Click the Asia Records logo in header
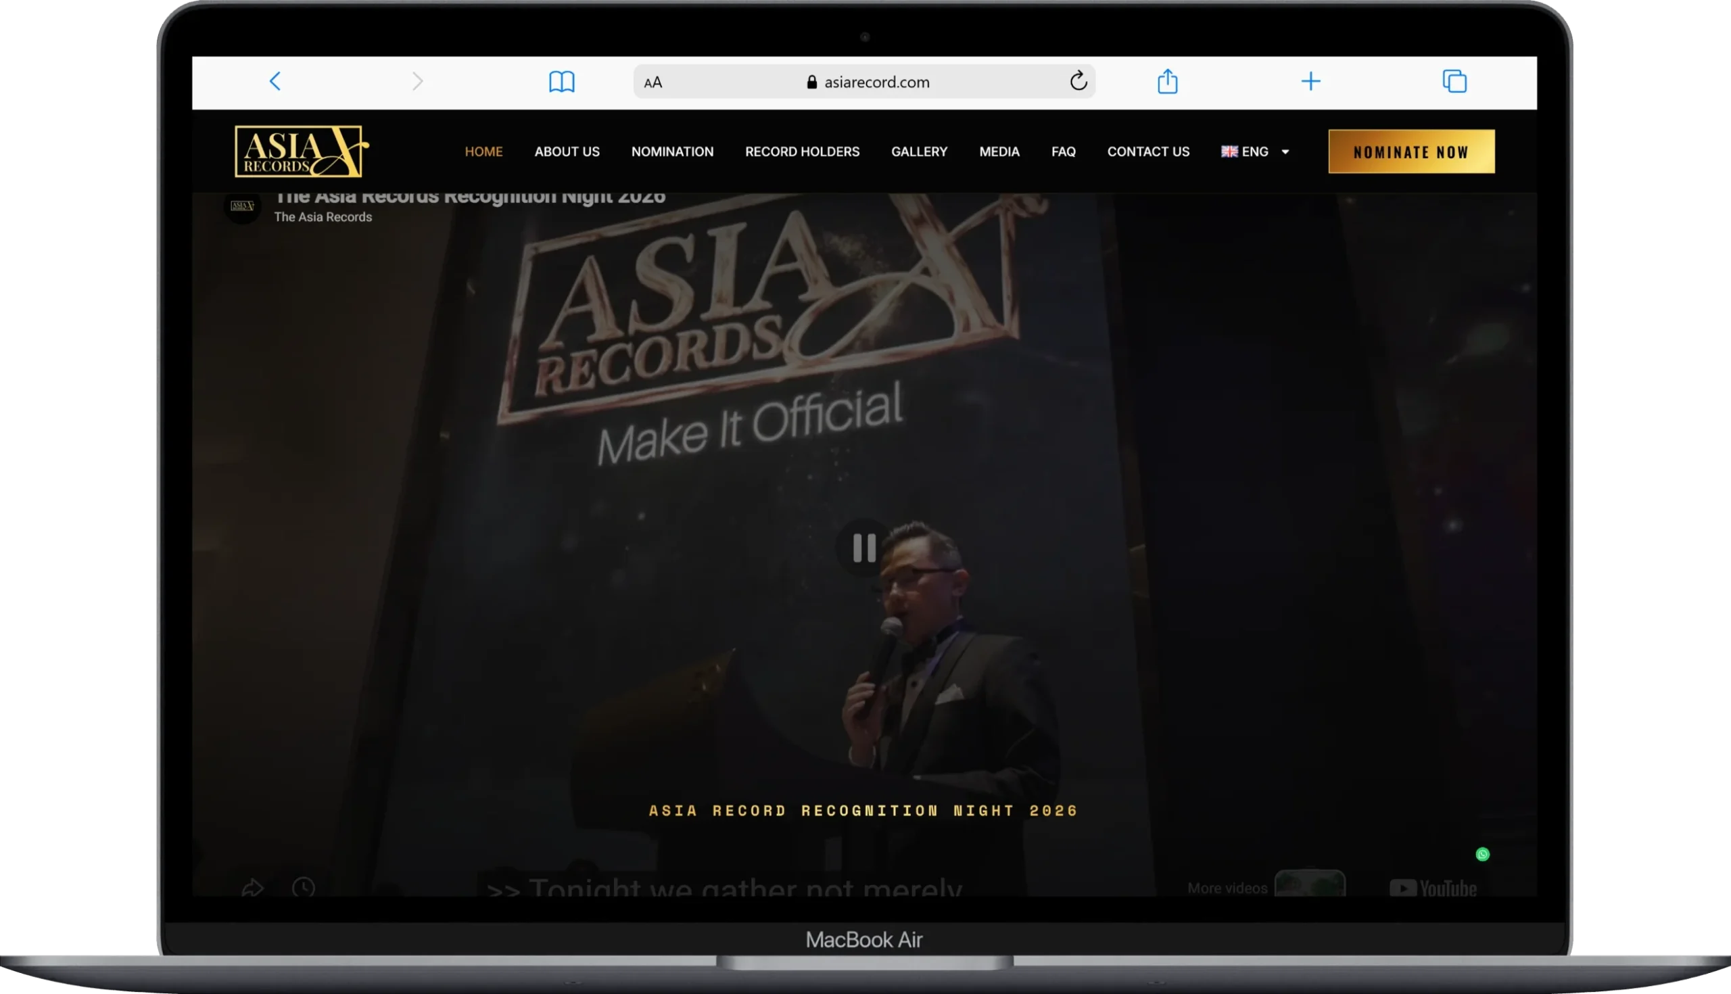 302,151
